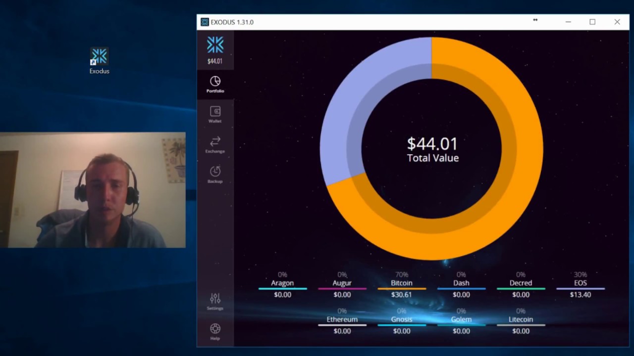Open the Exchange section in sidebar
Viewport: 634px width, 356px height.
pos(215,145)
